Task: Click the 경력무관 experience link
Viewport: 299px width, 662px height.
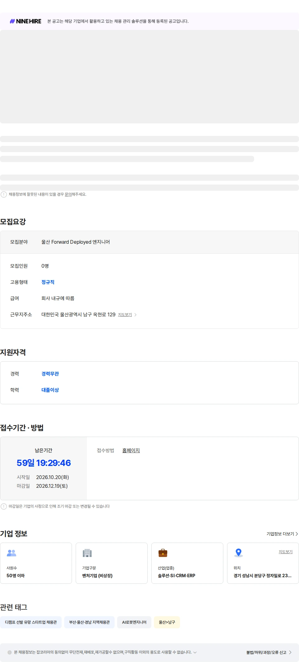Action: 50,374
